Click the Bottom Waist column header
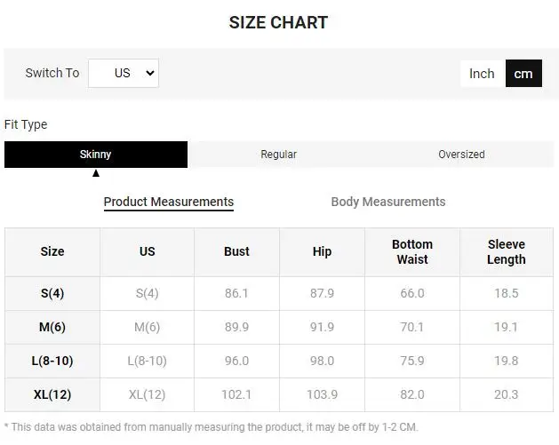 click(412, 251)
